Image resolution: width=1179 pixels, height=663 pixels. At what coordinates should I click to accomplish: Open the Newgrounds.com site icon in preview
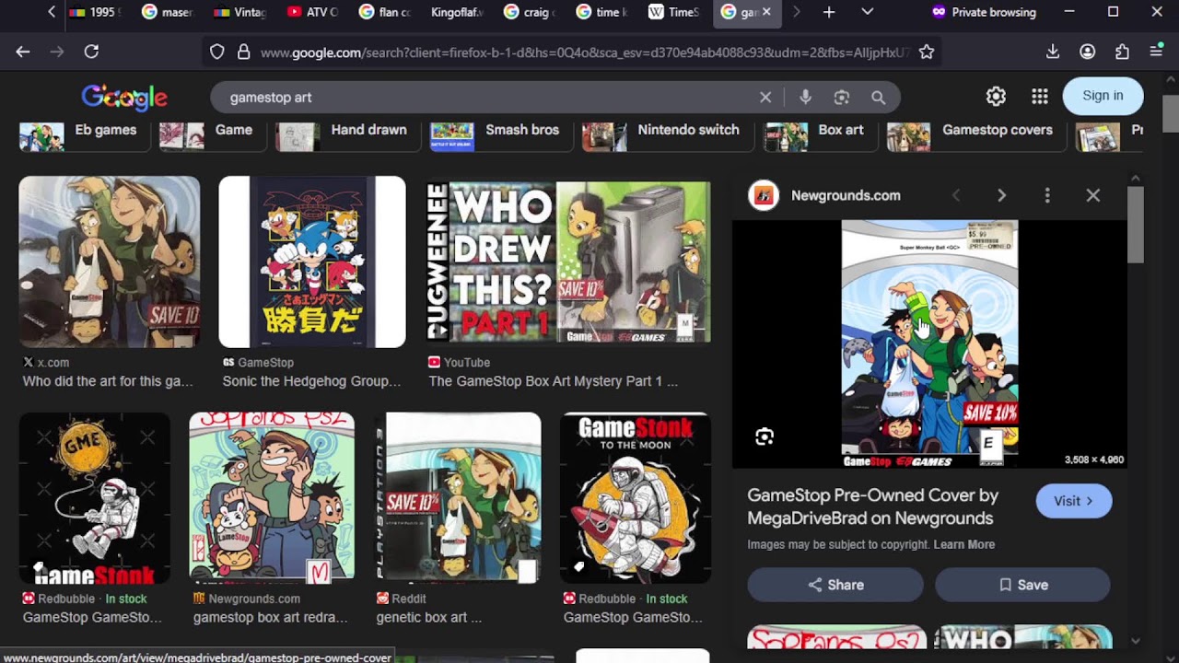[764, 195]
